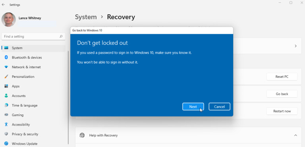The image size is (305, 147).
Task: Click the Accessibility figure icon
Action: [x=6, y=124]
